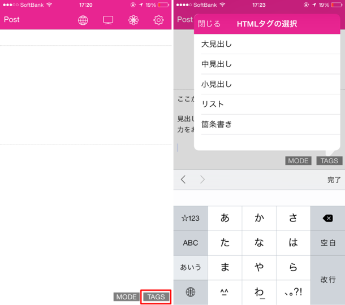The width and height of the screenshot is (345, 305).
Task: Switch keyboard language with globe key
Action: click(x=191, y=292)
